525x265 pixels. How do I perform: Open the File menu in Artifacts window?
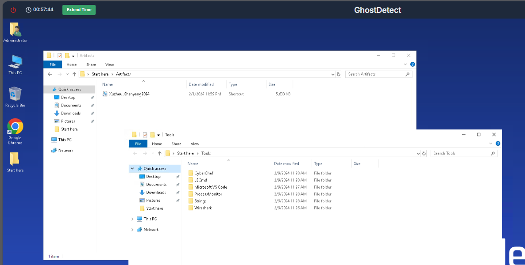(53, 64)
